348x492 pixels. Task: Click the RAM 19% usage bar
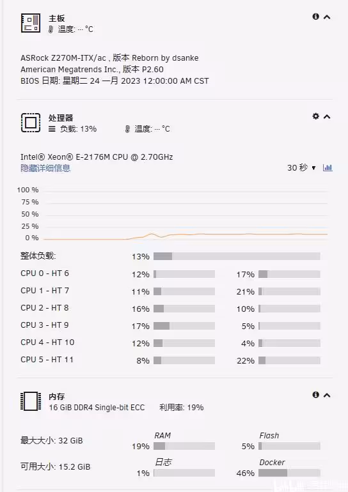pos(184,446)
